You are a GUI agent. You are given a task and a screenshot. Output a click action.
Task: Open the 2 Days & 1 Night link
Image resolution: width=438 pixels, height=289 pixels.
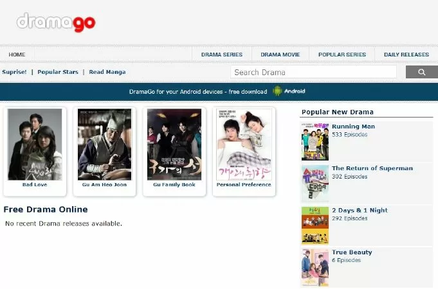360,210
